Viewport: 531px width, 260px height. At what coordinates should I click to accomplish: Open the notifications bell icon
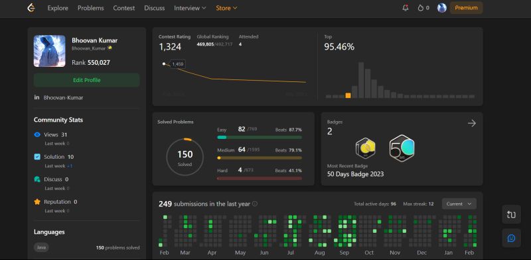pos(406,8)
